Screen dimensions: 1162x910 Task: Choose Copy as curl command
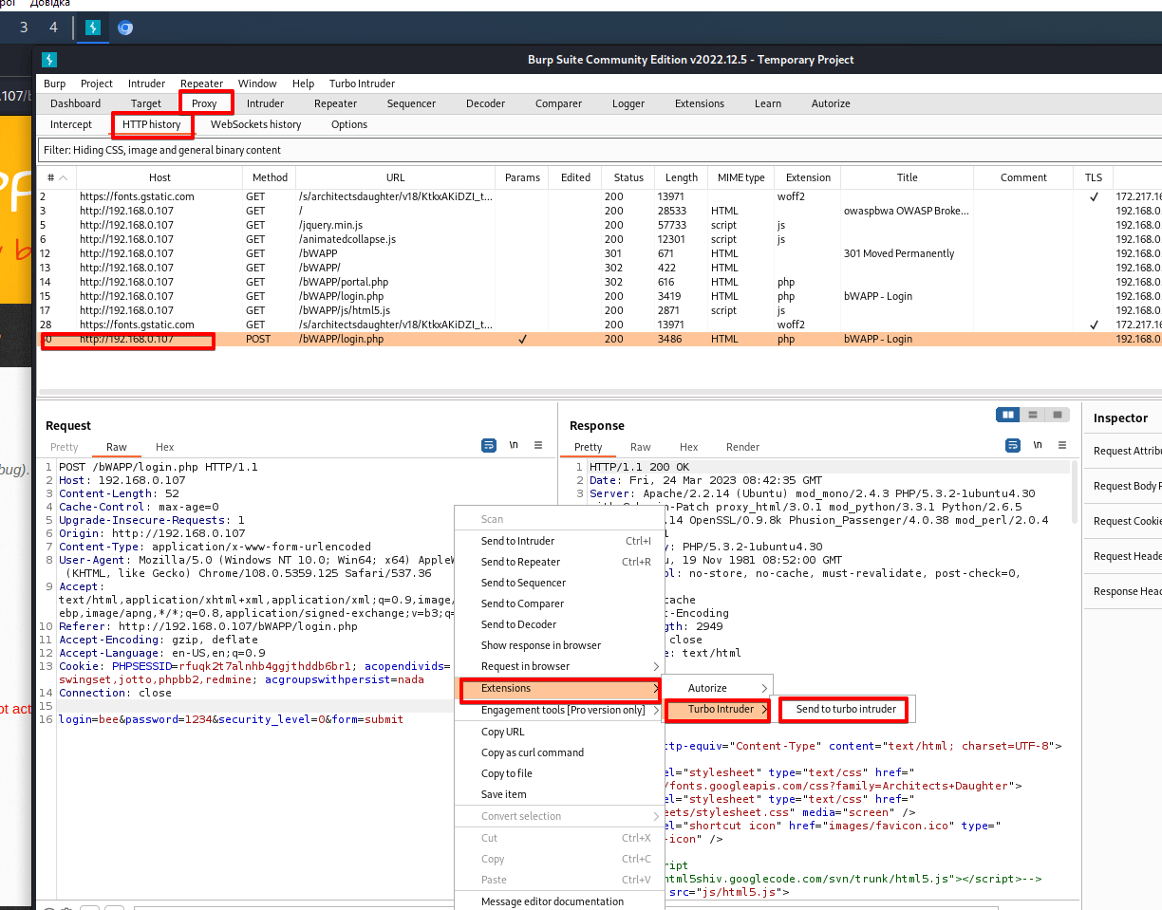(x=560, y=752)
